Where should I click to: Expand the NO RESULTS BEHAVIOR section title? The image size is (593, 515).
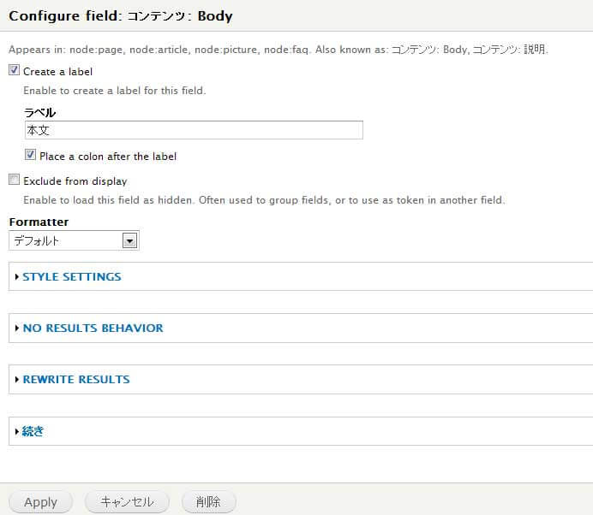click(x=93, y=329)
